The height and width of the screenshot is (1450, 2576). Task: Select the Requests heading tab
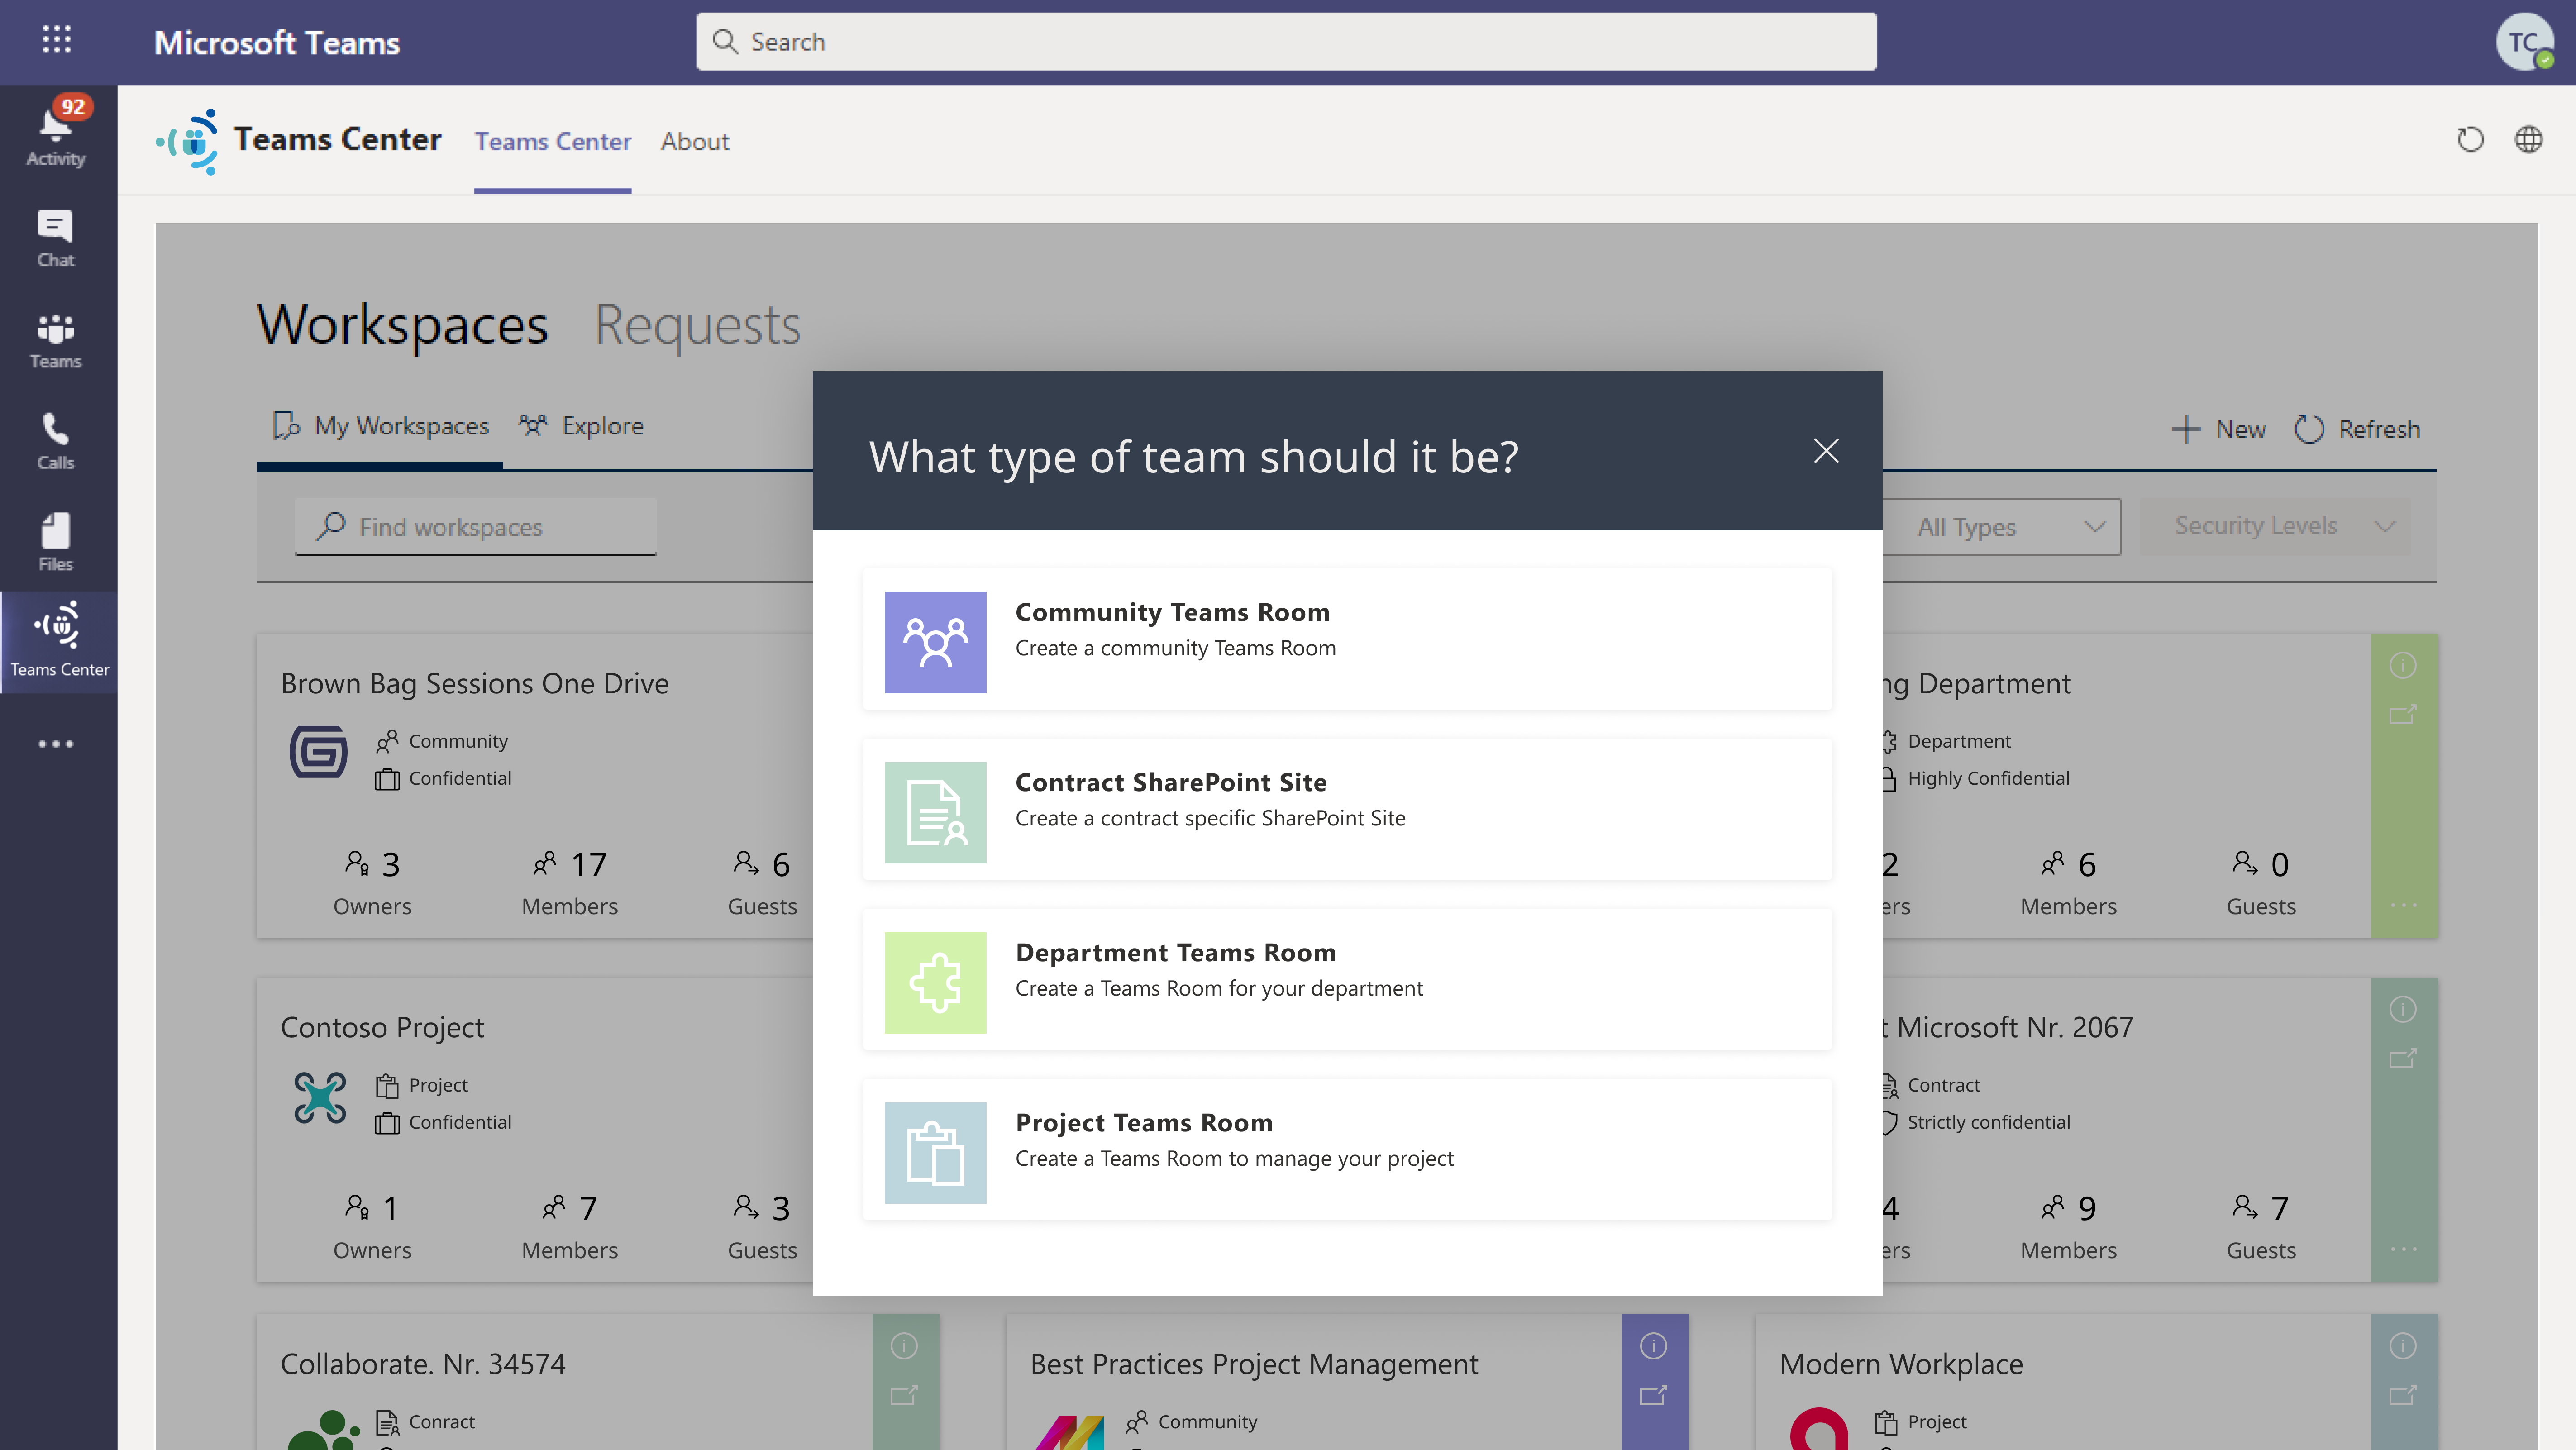(x=697, y=325)
